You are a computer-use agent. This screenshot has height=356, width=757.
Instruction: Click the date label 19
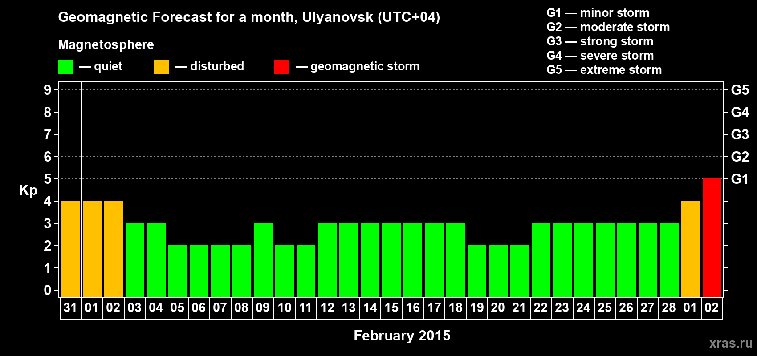(x=477, y=307)
